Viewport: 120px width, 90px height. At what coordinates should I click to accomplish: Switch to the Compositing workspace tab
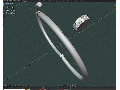(73, 1)
